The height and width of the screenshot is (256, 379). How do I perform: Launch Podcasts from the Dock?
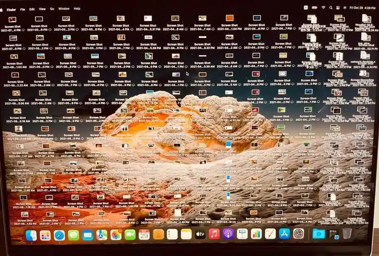228,234
